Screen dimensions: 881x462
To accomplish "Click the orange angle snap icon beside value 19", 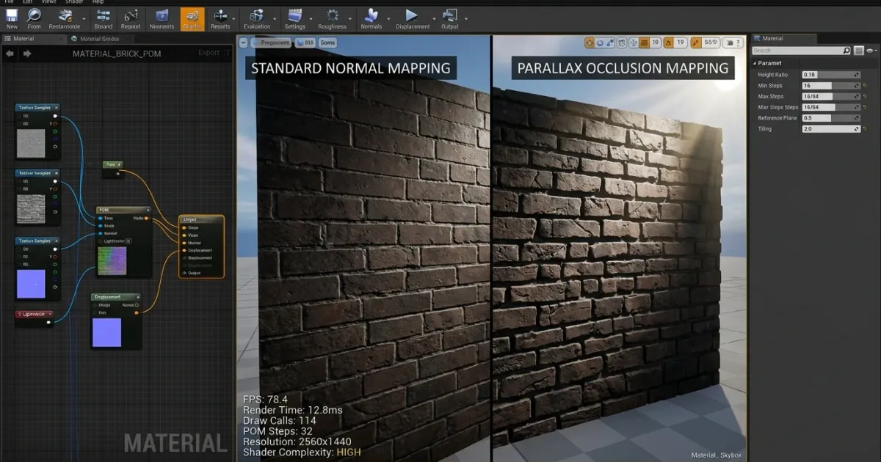I will [668, 43].
